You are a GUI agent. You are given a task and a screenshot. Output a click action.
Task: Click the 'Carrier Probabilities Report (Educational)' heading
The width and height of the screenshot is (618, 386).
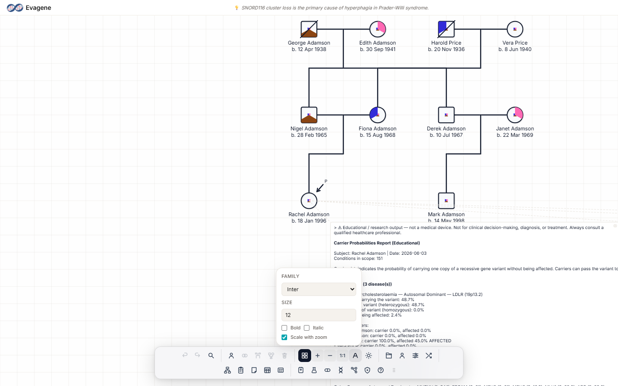coord(377,243)
